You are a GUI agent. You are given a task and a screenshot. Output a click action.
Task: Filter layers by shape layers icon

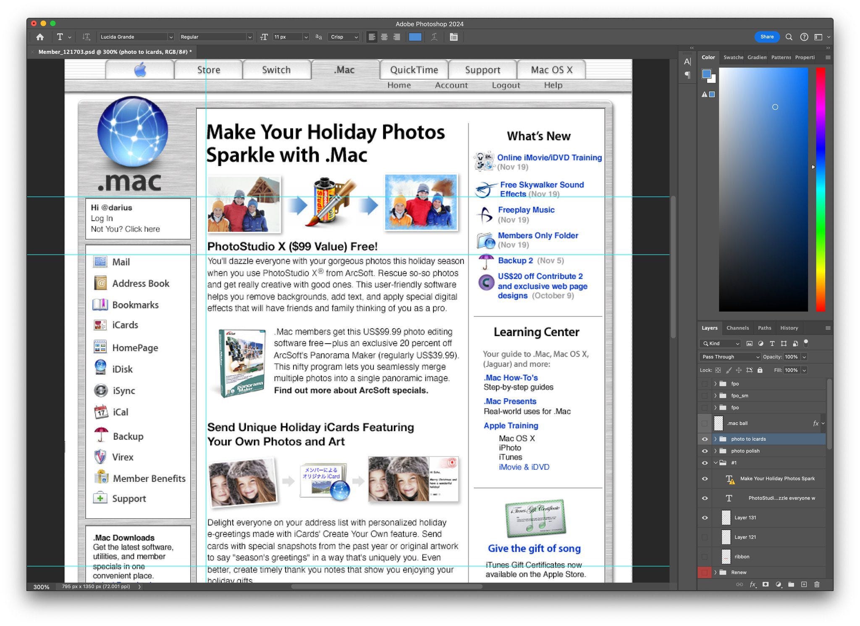click(784, 343)
